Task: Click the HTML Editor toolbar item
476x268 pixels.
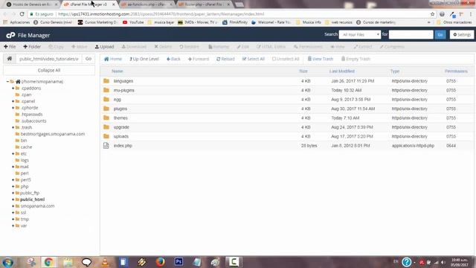Action: 271,47
